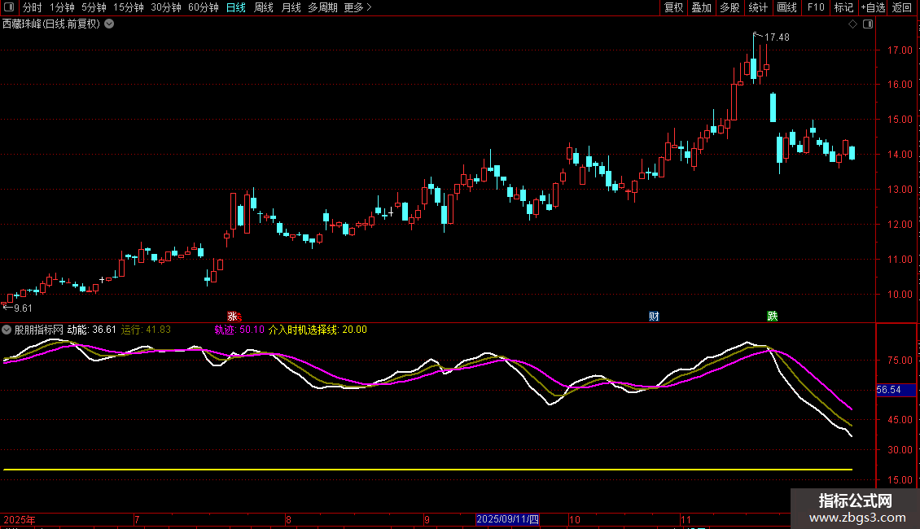Click the 复权 button
Screen dimensions: 920x529
pyautogui.click(x=673, y=7)
